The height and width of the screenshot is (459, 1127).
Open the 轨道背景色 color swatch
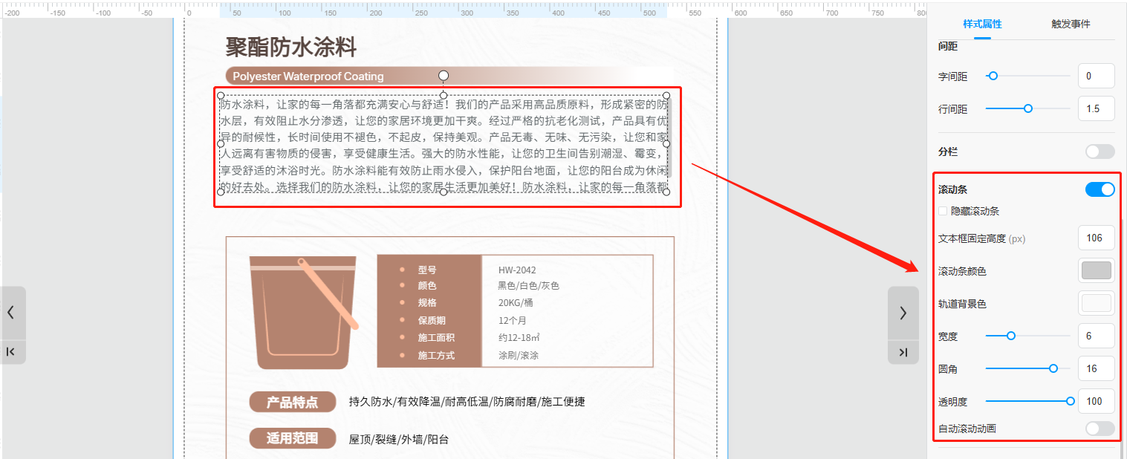tap(1096, 303)
